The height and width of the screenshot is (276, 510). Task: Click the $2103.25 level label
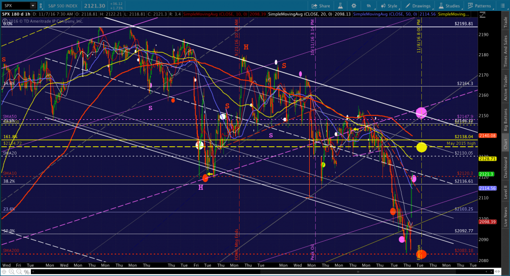click(x=464, y=209)
